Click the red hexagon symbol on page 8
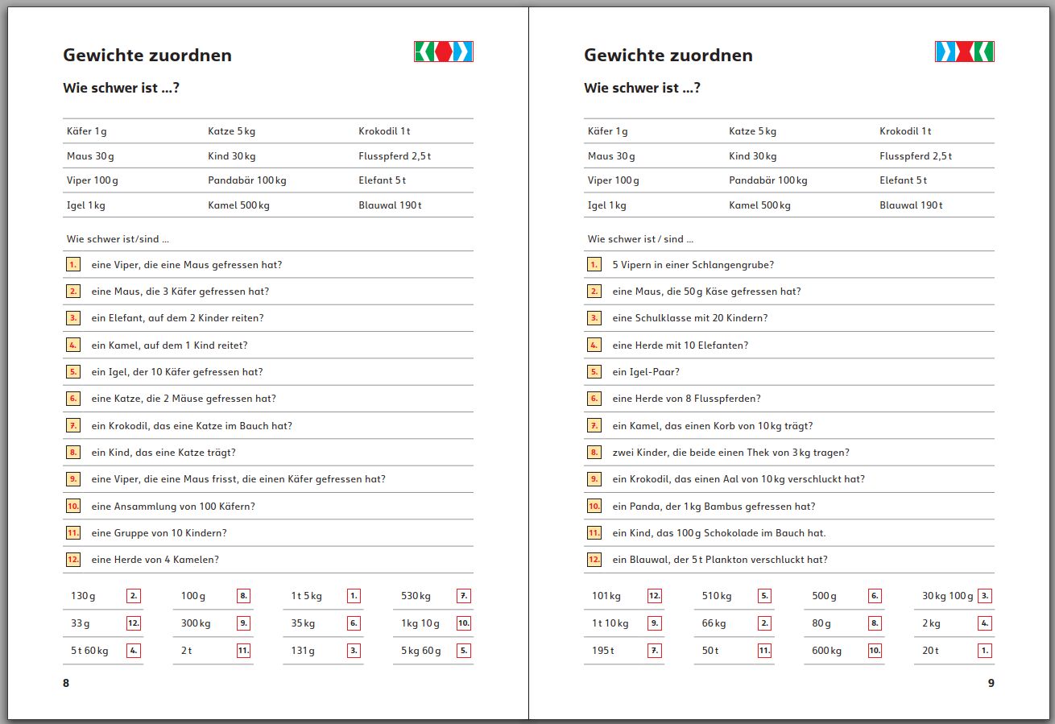Screen dimensions: 1055x724 pyautogui.click(x=443, y=52)
